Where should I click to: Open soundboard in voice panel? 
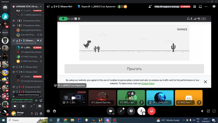[x=40, y=106]
